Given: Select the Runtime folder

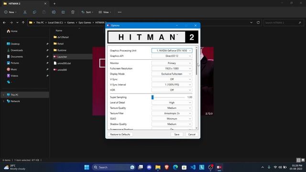Looking at the screenshot, I should (62, 50).
